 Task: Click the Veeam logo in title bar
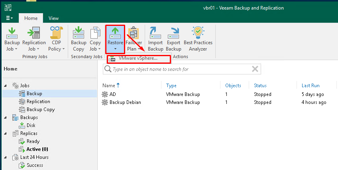tap(8, 8)
